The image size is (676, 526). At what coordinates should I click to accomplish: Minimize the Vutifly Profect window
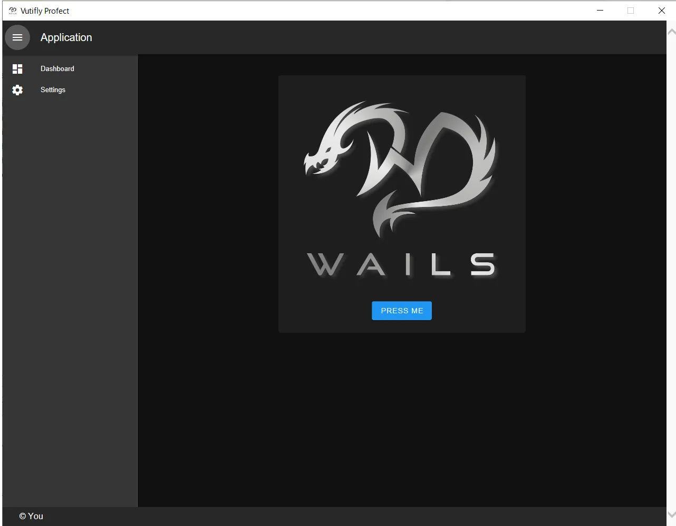point(600,11)
